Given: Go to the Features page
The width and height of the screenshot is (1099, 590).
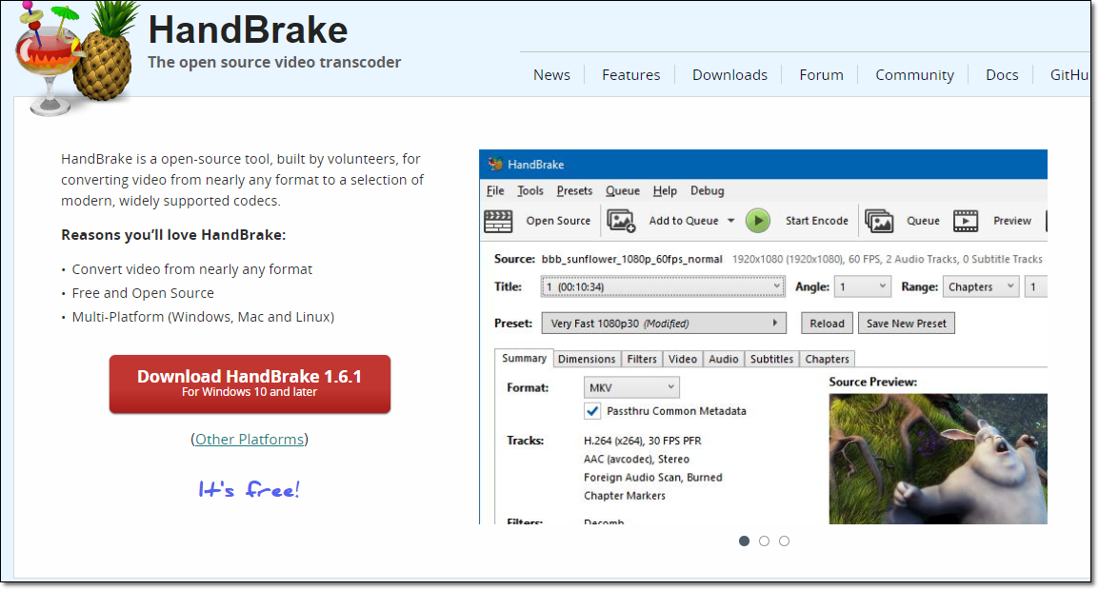Looking at the screenshot, I should pos(630,75).
